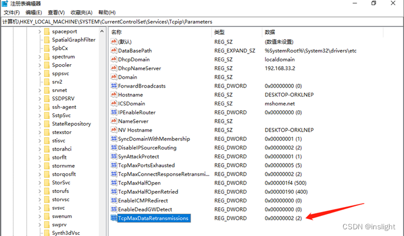This screenshot has height=236, width=404.
Task: Select the Domain value name
Action: tap(127, 77)
